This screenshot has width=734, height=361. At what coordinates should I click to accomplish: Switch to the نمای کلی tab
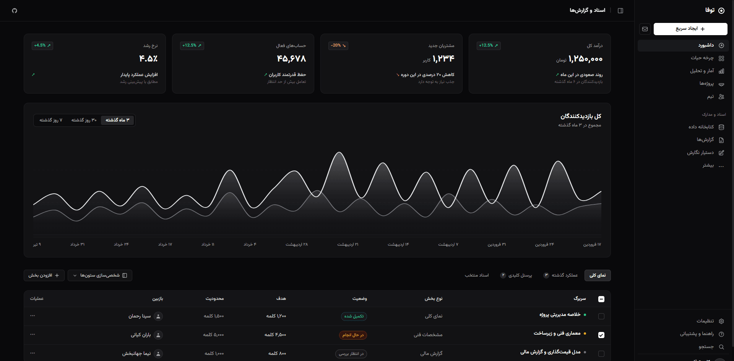[598, 275]
